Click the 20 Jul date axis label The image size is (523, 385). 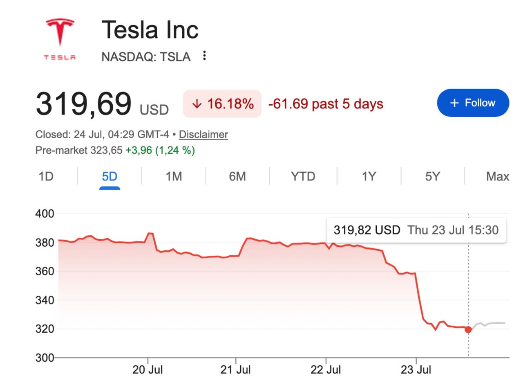[148, 370]
